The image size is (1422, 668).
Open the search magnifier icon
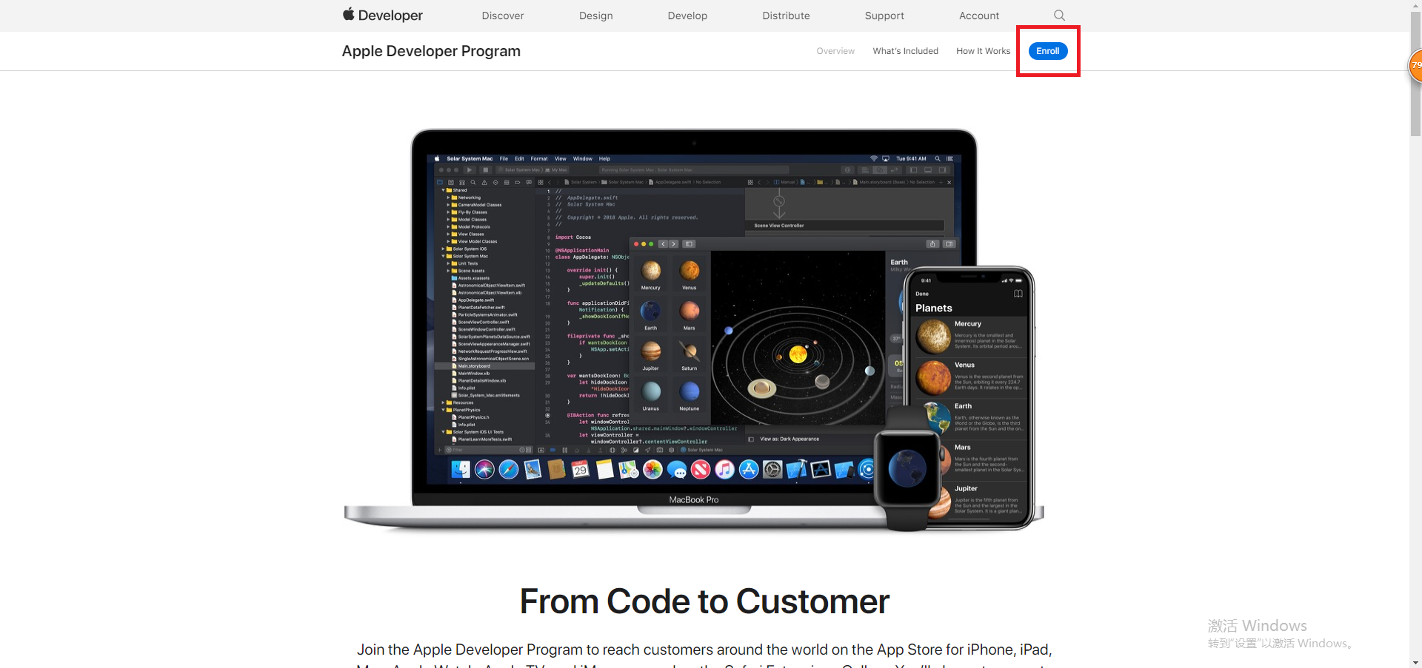1059,15
